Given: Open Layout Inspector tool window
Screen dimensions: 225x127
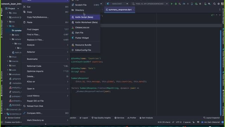Looking at the screenshot, I should pos(212,118).
